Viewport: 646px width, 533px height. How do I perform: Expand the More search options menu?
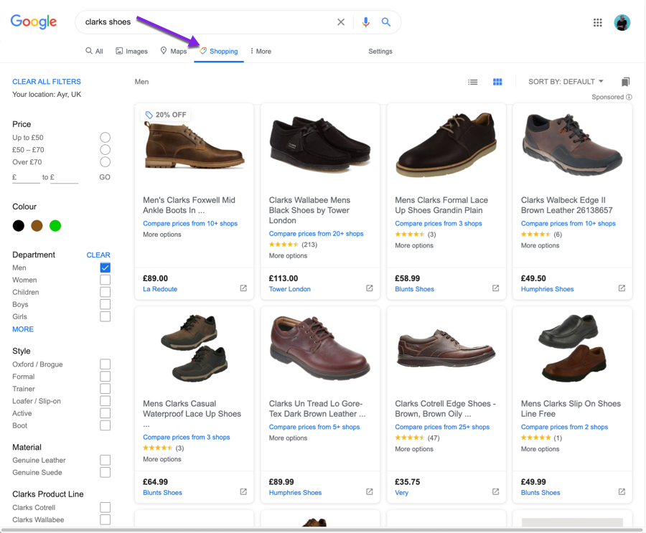(x=261, y=52)
